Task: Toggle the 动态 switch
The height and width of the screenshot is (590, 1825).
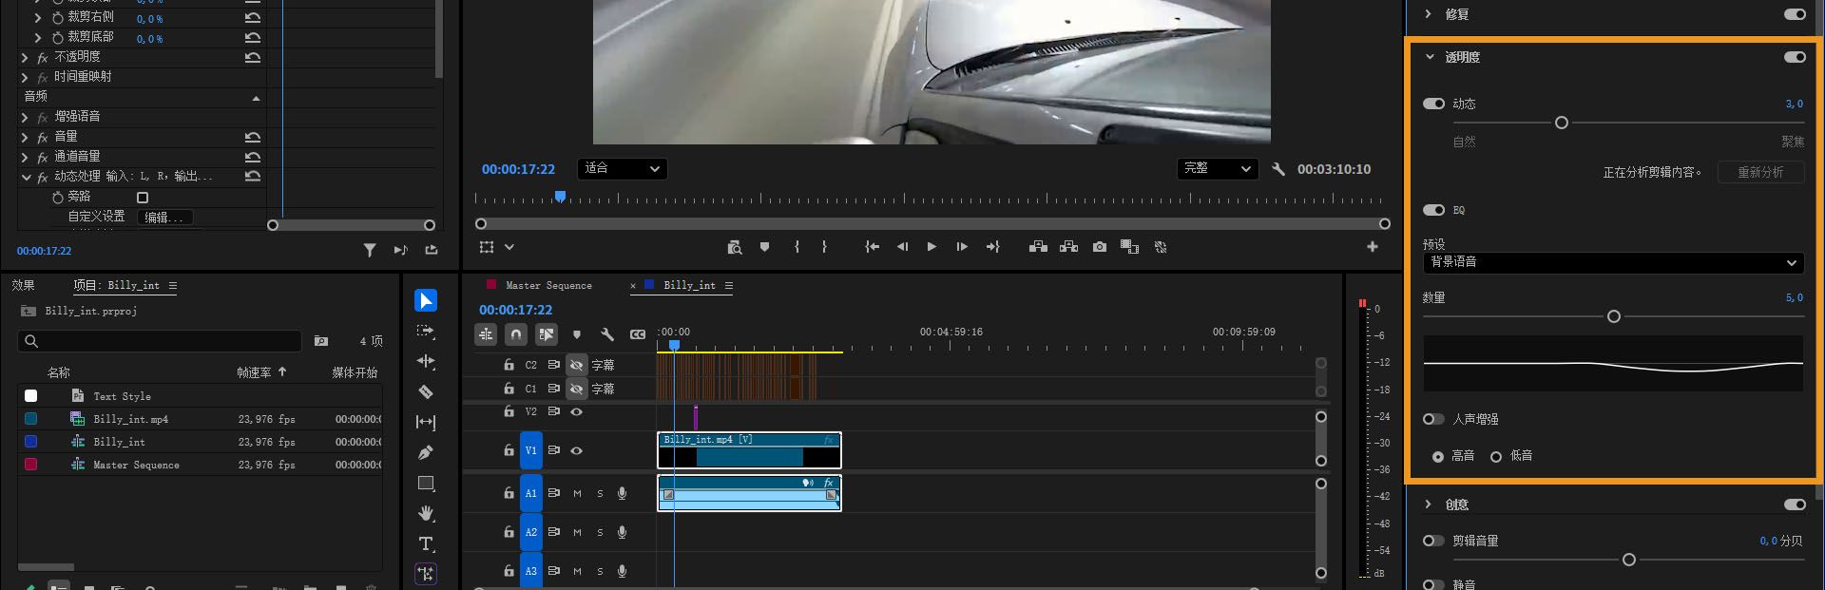Action: click(x=1433, y=104)
